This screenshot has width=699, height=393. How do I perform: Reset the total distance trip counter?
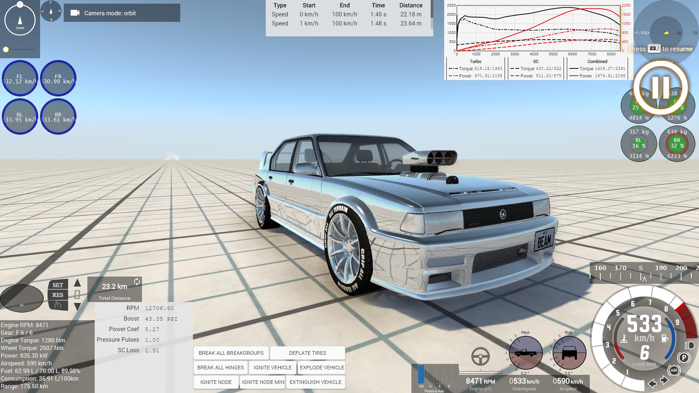coord(137,282)
